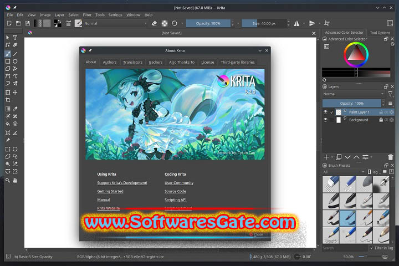Reload original brush preset
Screen dimensions: 399x266
(x=175, y=23)
